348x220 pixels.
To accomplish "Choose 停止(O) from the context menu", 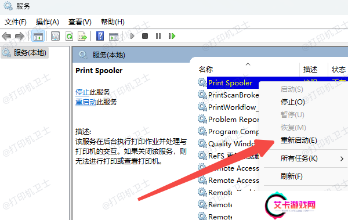I will 293,102.
